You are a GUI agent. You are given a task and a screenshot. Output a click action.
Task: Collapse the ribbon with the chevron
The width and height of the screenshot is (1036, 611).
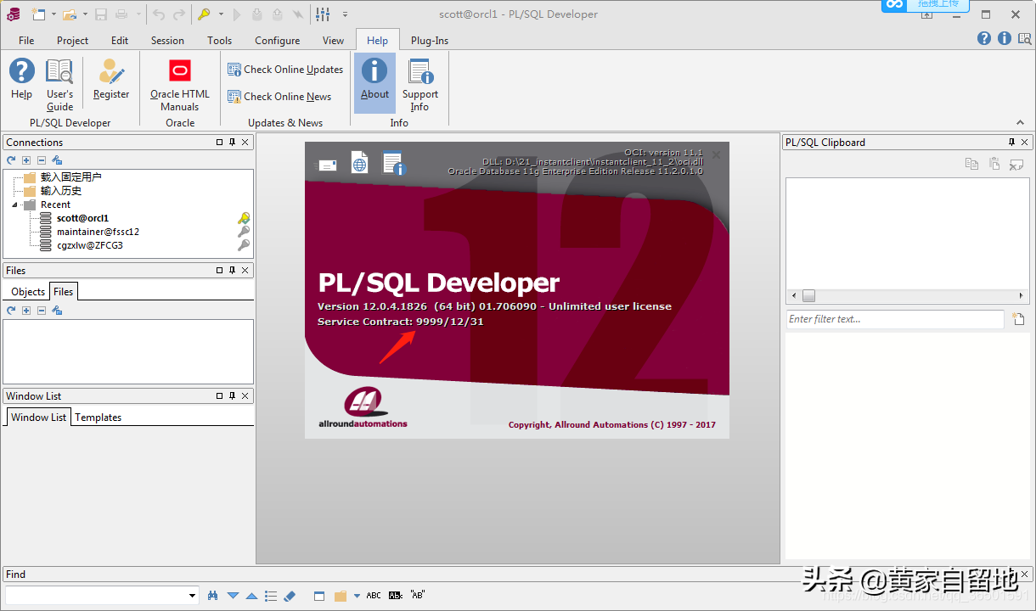point(1020,123)
